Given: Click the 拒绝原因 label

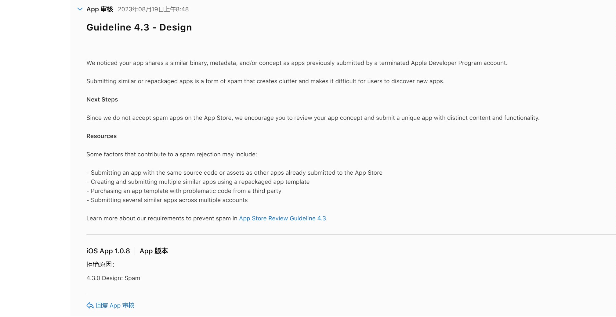Looking at the screenshot, I should tap(100, 264).
